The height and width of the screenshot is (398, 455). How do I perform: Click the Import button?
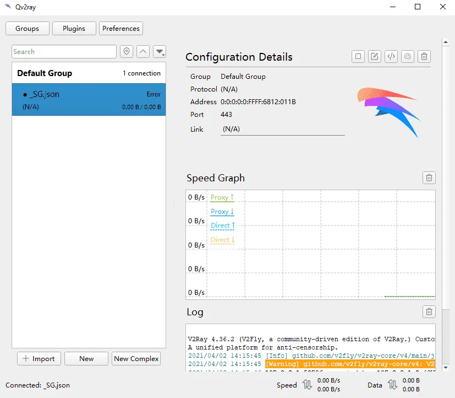coord(39,358)
